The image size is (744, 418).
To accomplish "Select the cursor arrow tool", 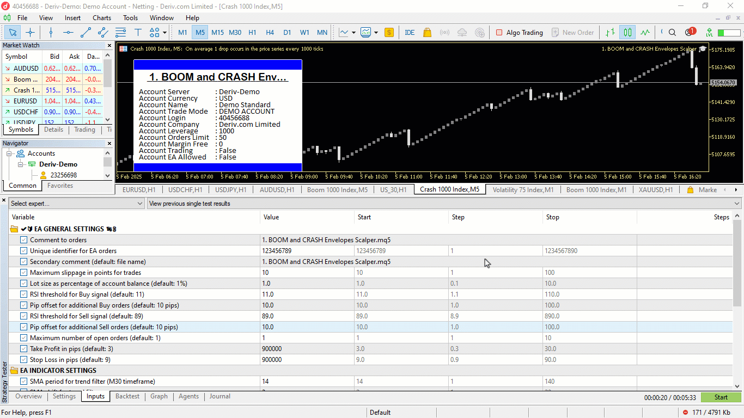I will 13,32.
